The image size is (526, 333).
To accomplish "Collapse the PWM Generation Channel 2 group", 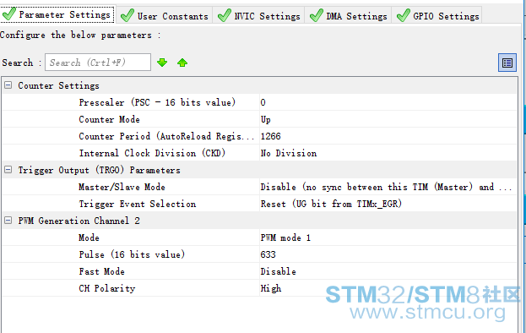I will 8,221.
